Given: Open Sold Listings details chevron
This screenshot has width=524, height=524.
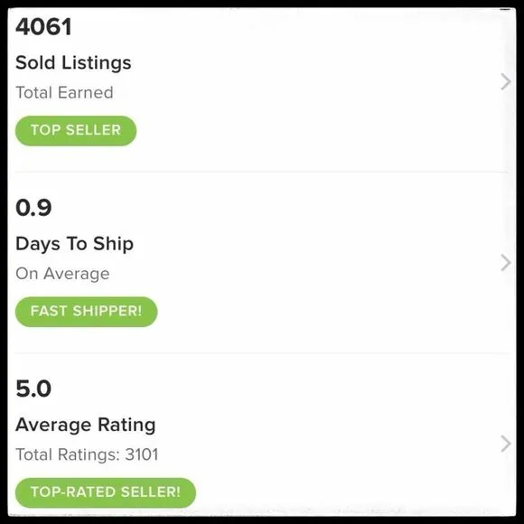Looking at the screenshot, I should coord(506,82).
